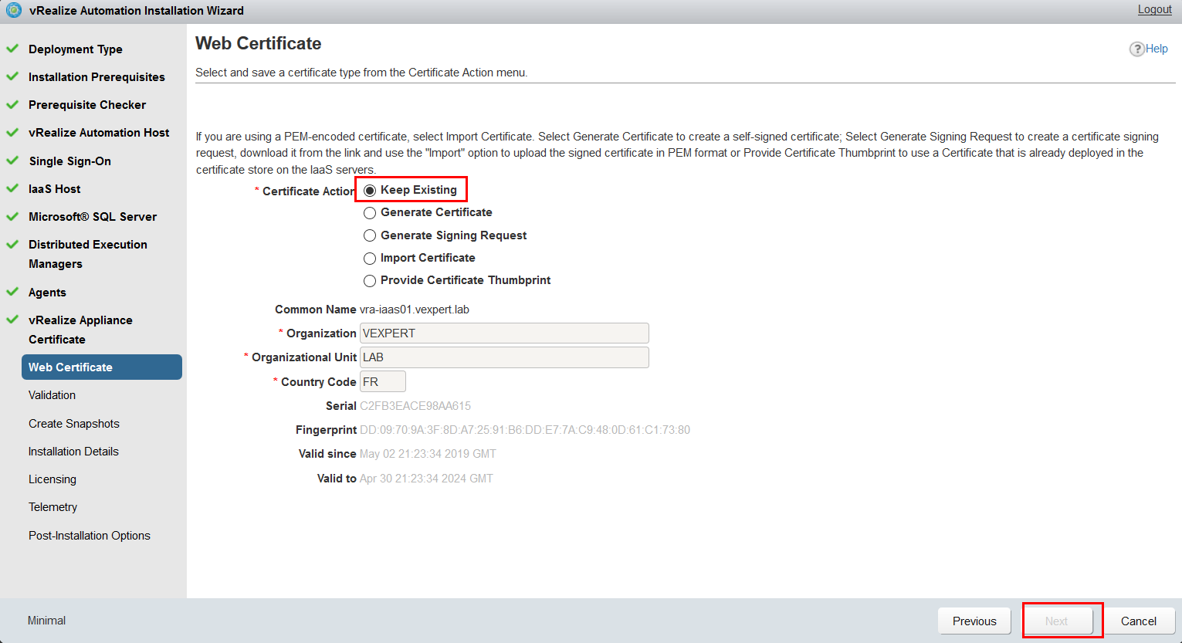Image resolution: width=1182 pixels, height=643 pixels.
Task: Click the green checkmark beside vRealize Automation Host
Action: pyautogui.click(x=12, y=132)
